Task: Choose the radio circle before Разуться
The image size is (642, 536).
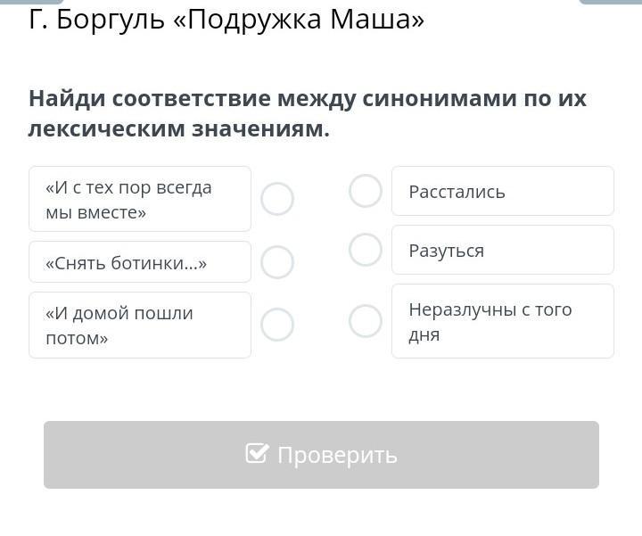Action: tap(366, 250)
